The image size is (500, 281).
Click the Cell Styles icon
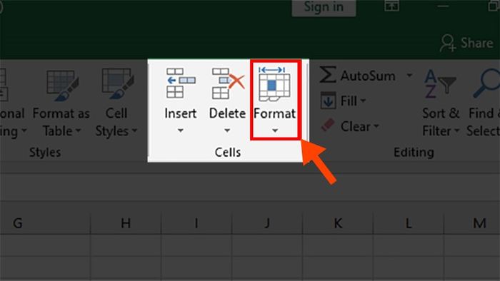[x=117, y=83]
